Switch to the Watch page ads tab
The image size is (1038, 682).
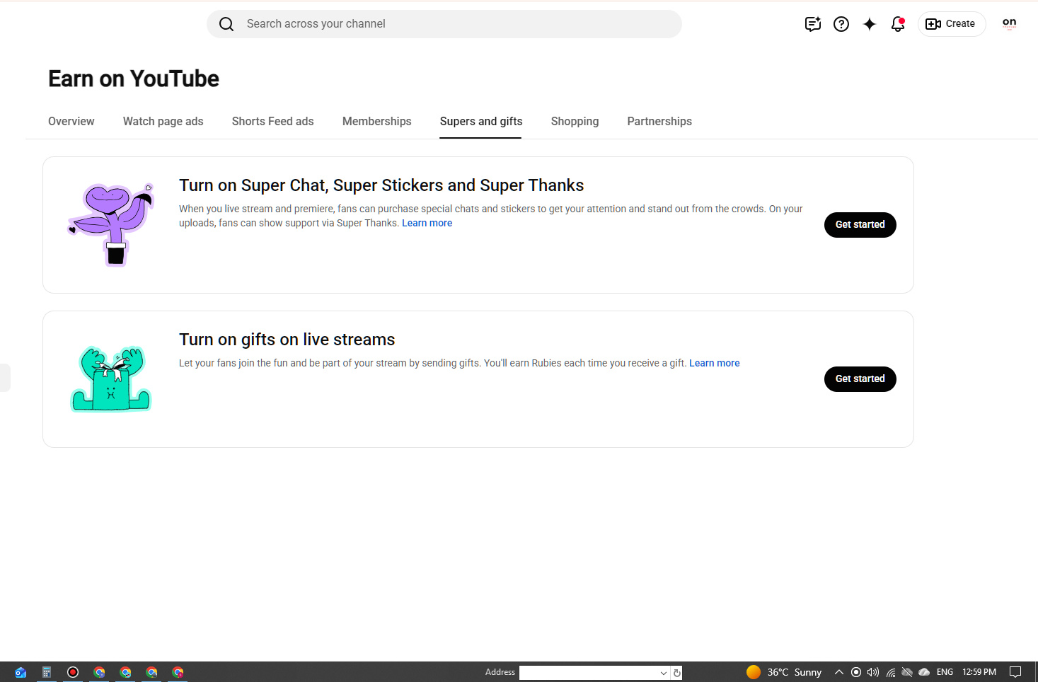click(x=163, y=121)
